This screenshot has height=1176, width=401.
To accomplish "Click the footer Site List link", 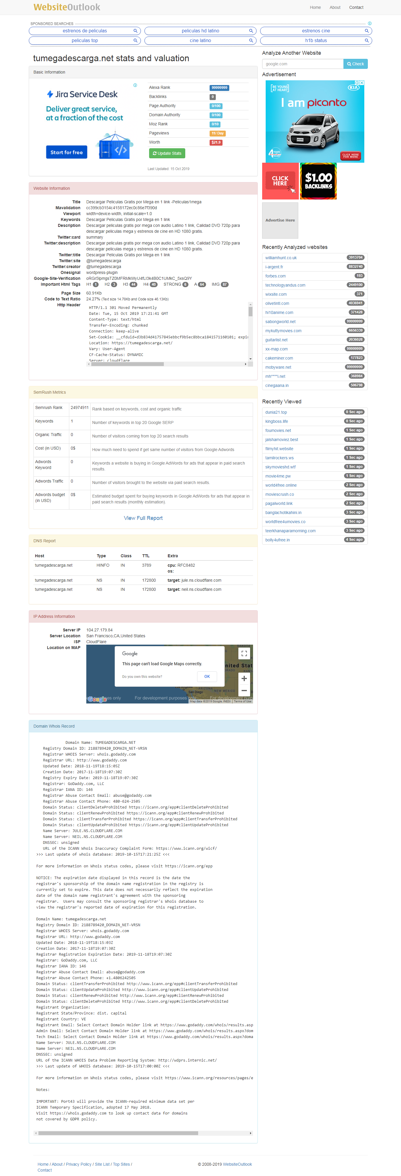I will (x=102, y=1164).
